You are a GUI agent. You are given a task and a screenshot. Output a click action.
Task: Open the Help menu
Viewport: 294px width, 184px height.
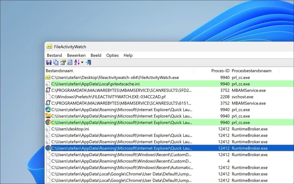tap(128, 55)
